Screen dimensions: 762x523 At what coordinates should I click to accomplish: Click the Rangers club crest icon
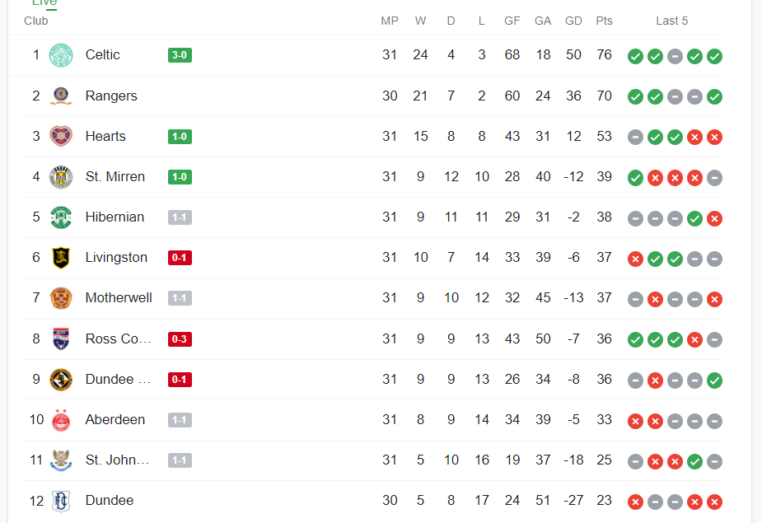pos(61,96)
